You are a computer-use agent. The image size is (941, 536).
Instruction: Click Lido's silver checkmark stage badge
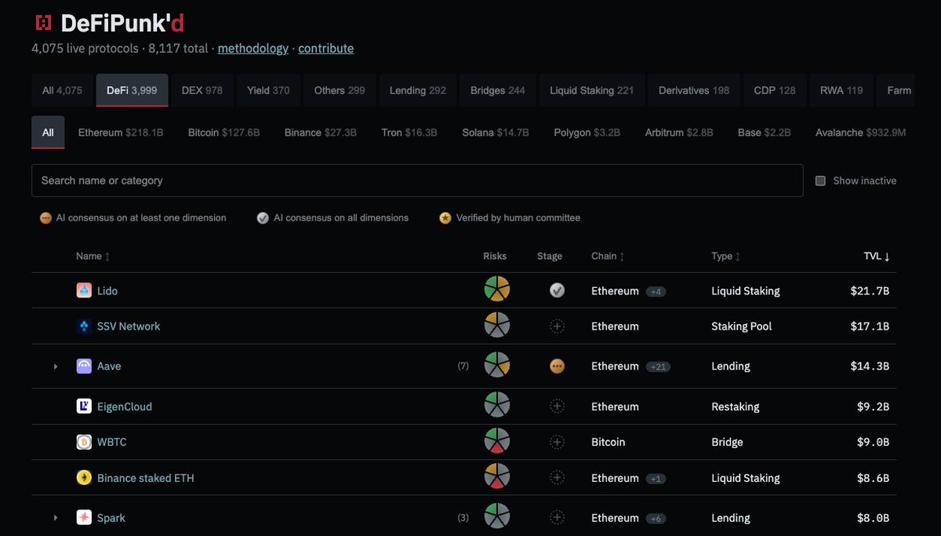[557, 290]
